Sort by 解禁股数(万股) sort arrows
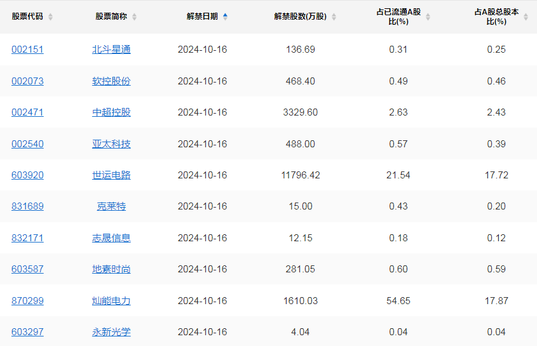Viewport: 537px width, 346px height. 334,17
